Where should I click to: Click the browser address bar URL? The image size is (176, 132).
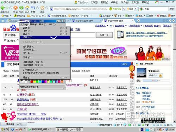pyautogui.click(x=80, y=9)
